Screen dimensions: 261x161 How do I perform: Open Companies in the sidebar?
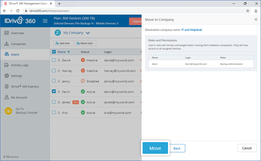pos(19,44)
